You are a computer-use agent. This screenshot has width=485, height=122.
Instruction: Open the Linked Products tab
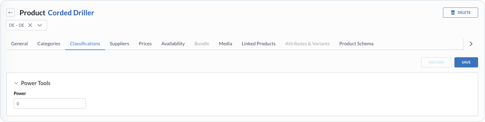coord(259,44)
